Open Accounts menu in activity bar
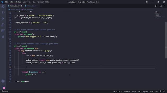167x93 pixels. point(3,81)
